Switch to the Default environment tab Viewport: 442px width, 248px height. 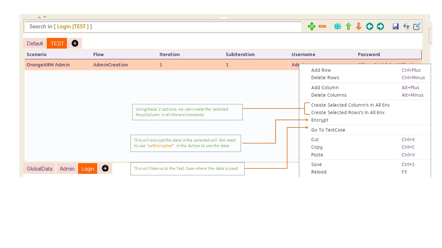pos(35,43)
